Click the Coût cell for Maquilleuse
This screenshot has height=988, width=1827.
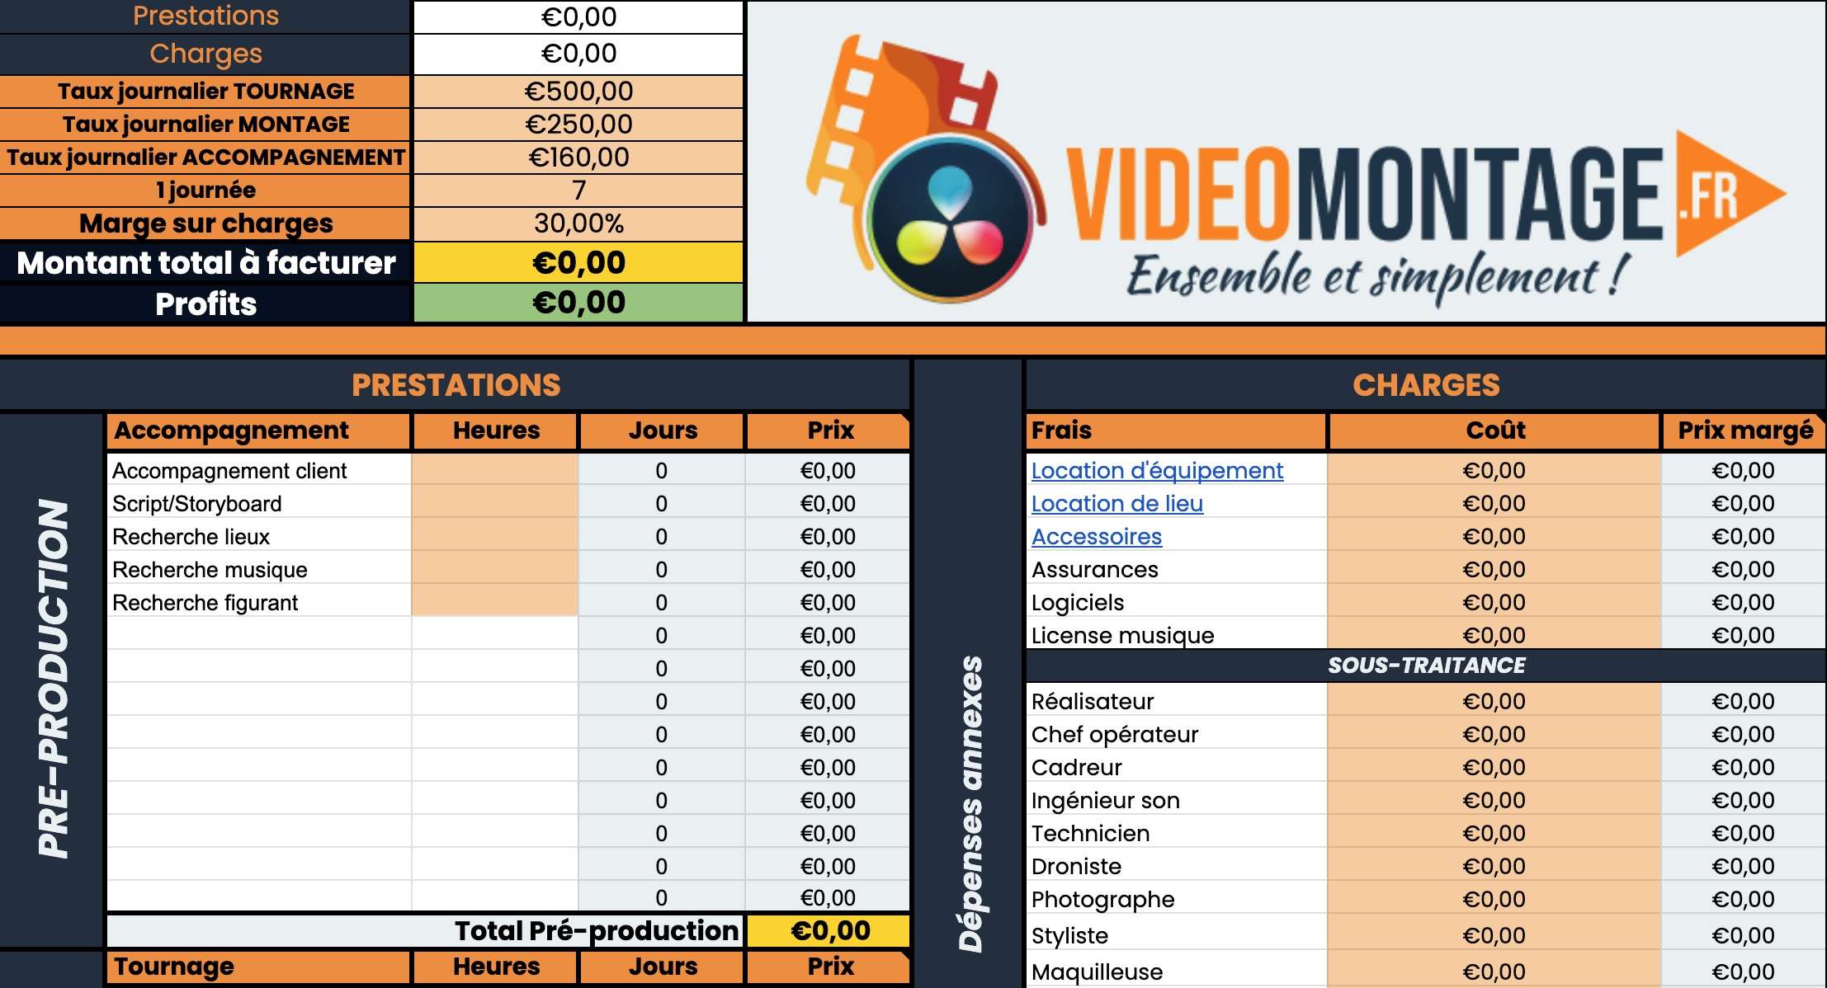pyautogui.click(x=1494, y=971)
